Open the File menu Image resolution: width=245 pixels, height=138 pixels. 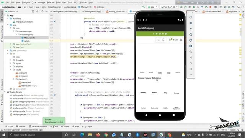pyautogui.click(x=7, y=2)
